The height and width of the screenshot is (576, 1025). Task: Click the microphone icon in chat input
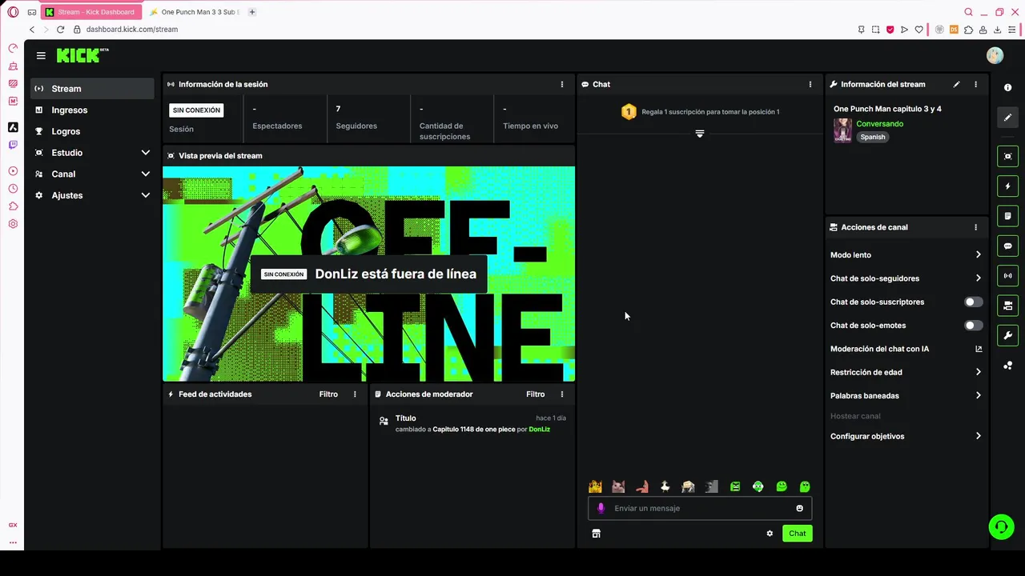point(601,508)
